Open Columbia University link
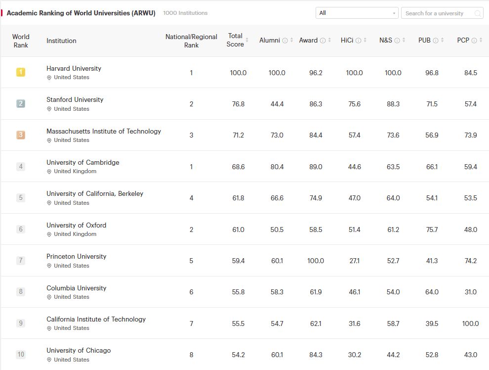 click(77, 288)
